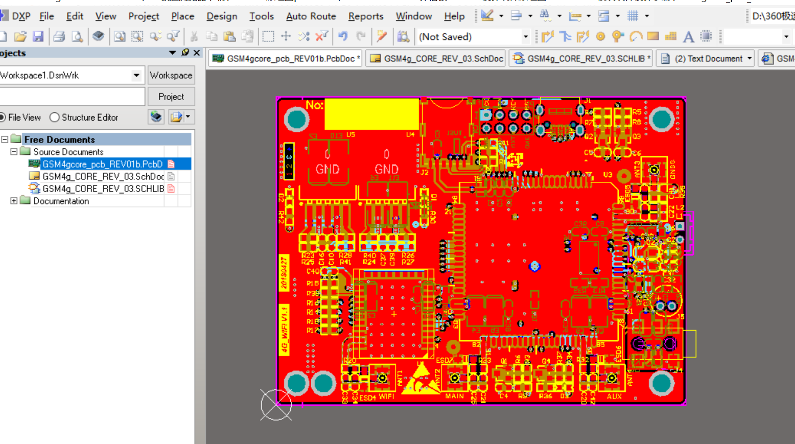Screen dimensions: 795x444
Task: Open the utility drawing tools dropdown
Action: pos(501,16)
